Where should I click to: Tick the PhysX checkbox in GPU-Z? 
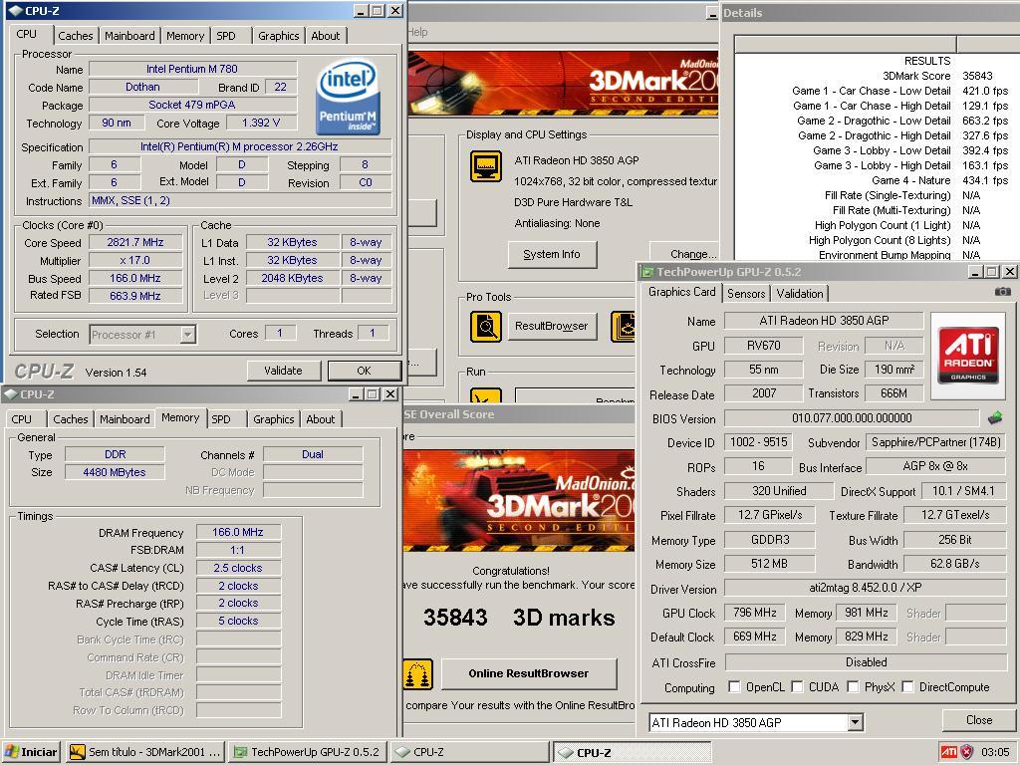point(853,687)
